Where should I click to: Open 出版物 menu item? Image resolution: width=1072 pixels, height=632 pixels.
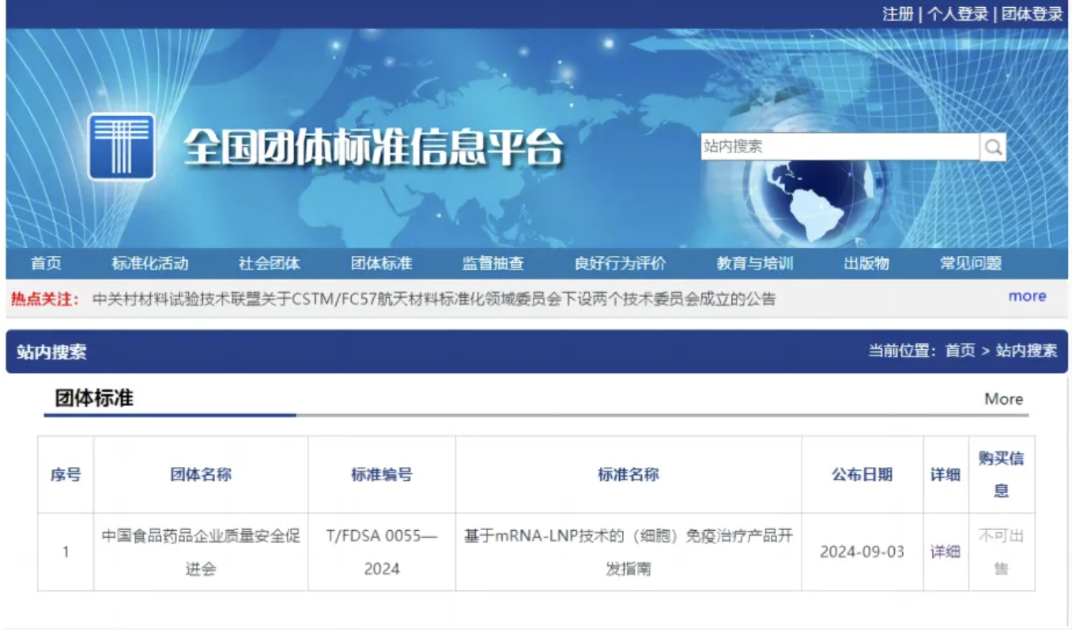click(866, 264)
